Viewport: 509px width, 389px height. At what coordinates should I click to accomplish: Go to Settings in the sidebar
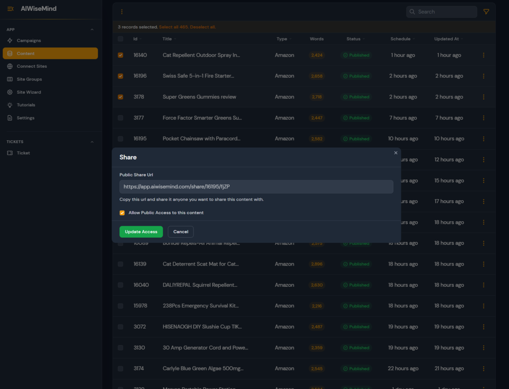(25, 118)
